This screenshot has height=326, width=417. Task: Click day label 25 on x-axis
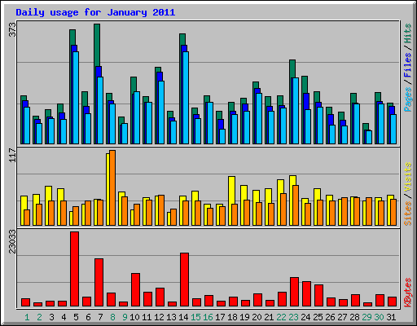(318, 317)
